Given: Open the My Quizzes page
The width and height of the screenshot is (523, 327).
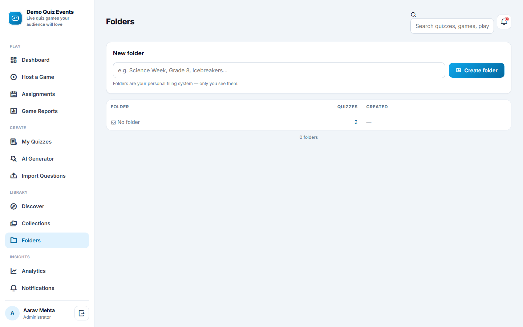Looking at the screenshot, I should (x=47, y=142).
